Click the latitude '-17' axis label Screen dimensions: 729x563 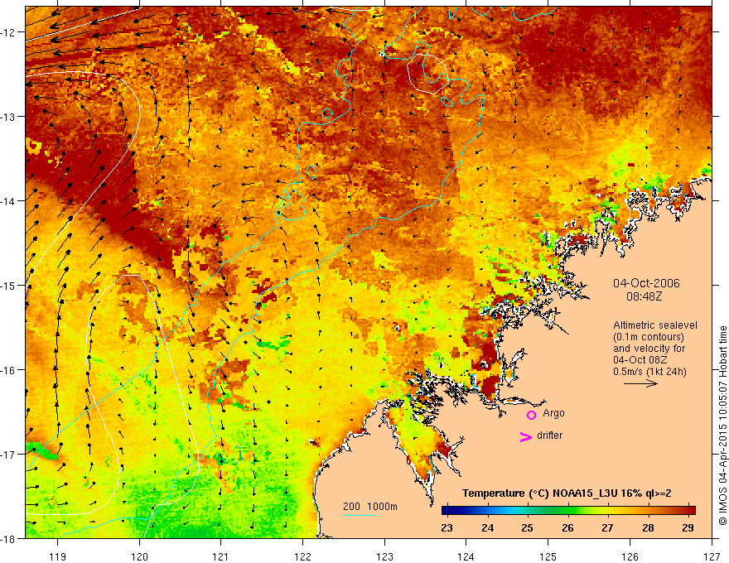(x=8, y=454)
